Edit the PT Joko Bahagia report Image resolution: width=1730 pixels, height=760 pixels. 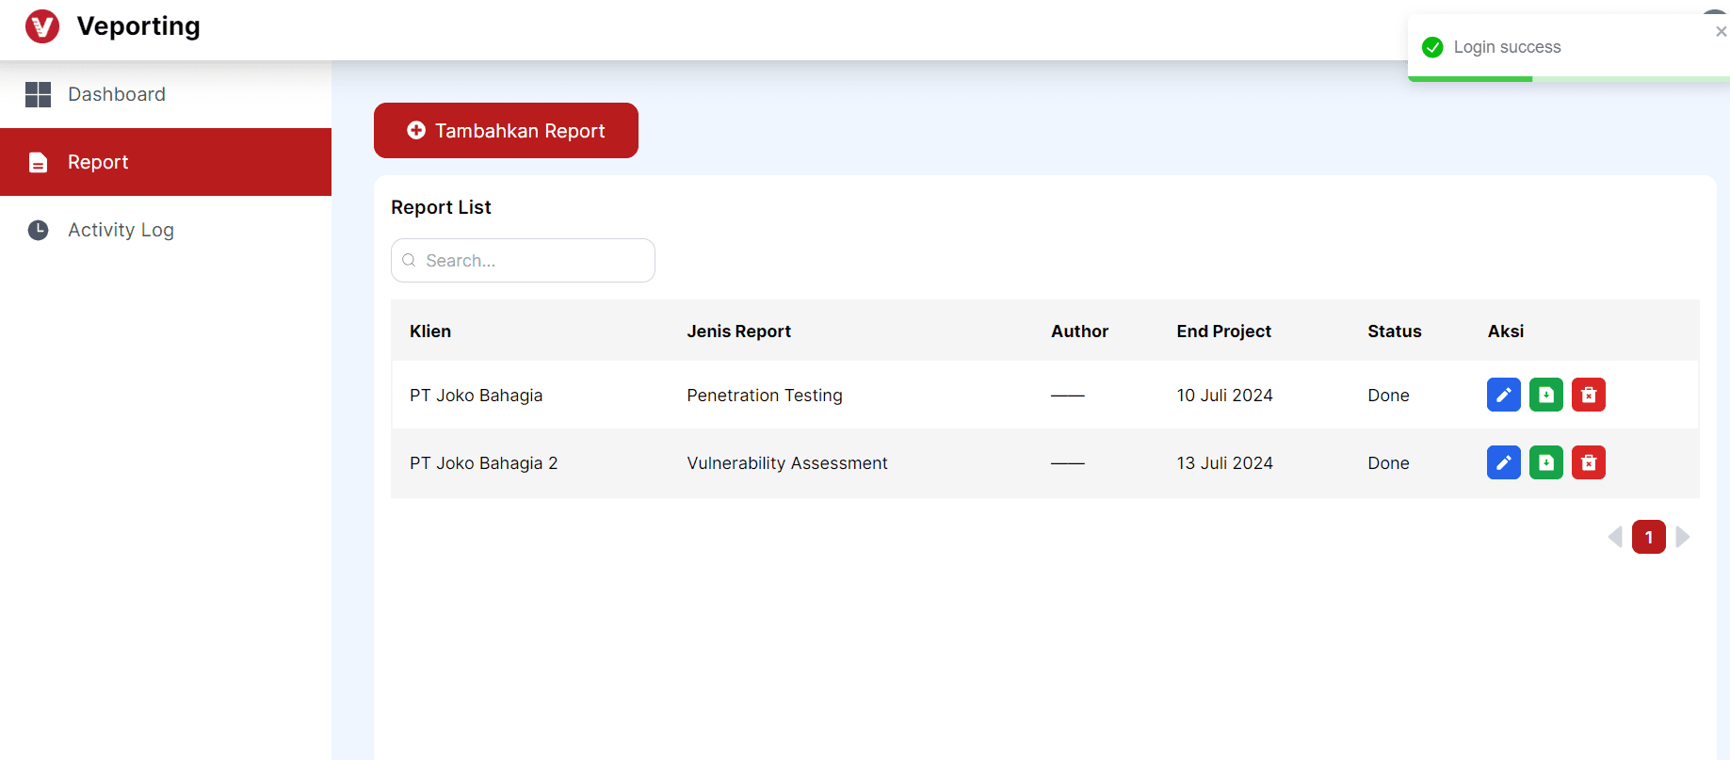pyautogui.click(x=1504, y=395)
